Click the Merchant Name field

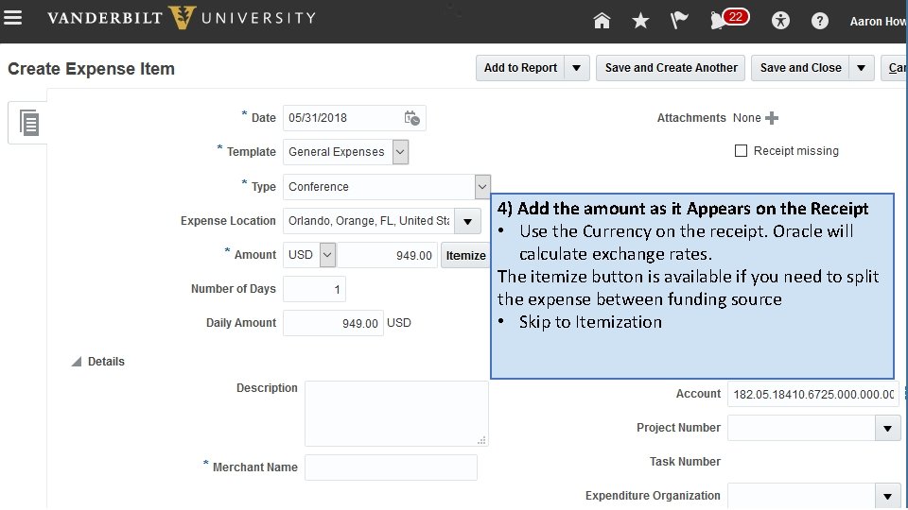coord(391,467)
